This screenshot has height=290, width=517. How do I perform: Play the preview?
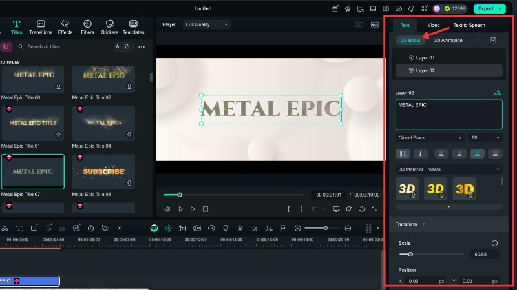pos(193,209)
